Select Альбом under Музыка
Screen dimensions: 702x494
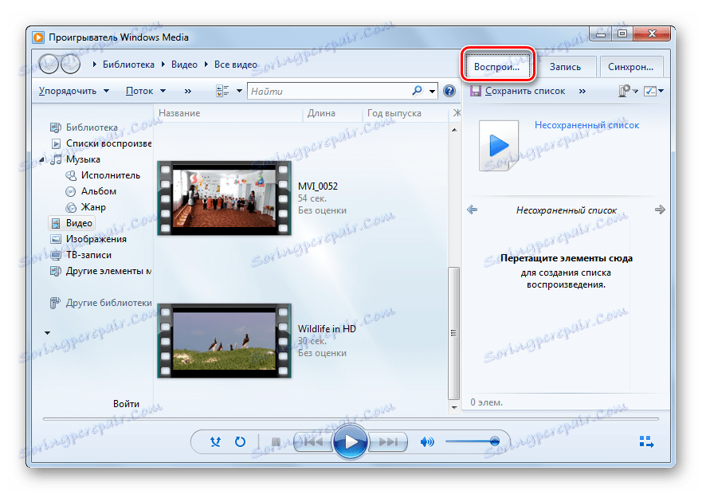(x=99, y=191)
